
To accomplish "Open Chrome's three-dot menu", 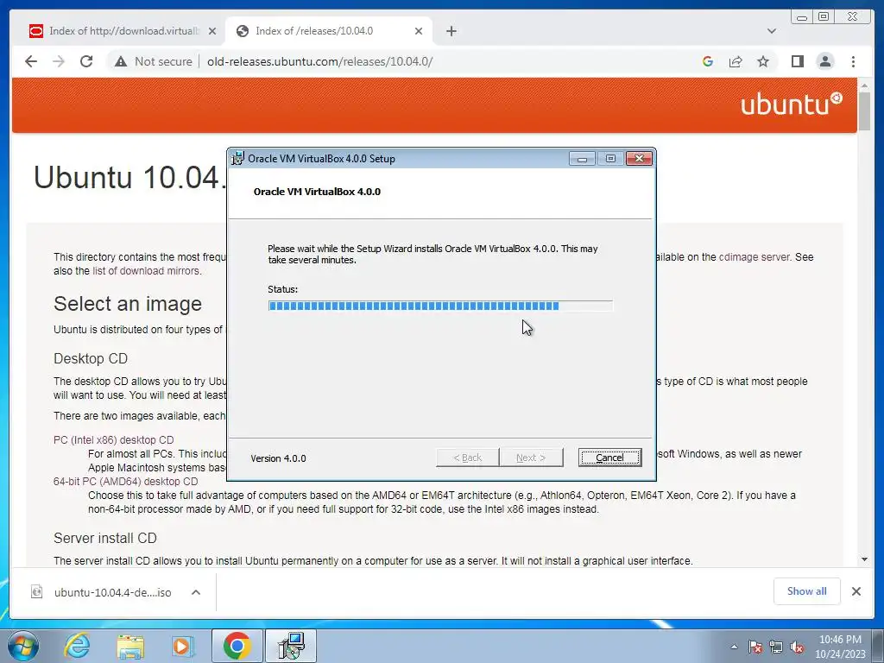I will tap(853, 61).
